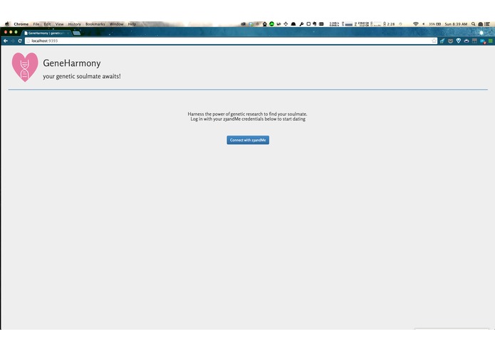The width and height of the screenshot is (495, 351).
Task: Click the rocket extension icon in Chrome toolbar
Action: (x=442, y=40)
